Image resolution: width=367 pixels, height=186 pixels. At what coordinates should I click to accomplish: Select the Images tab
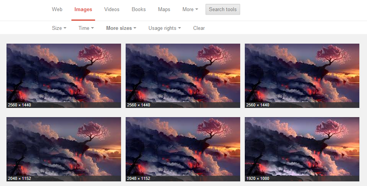tap(83, 10)
